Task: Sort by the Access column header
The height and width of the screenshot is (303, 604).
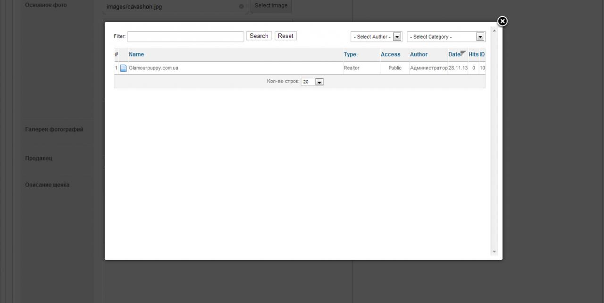Action: click(390, 54)
